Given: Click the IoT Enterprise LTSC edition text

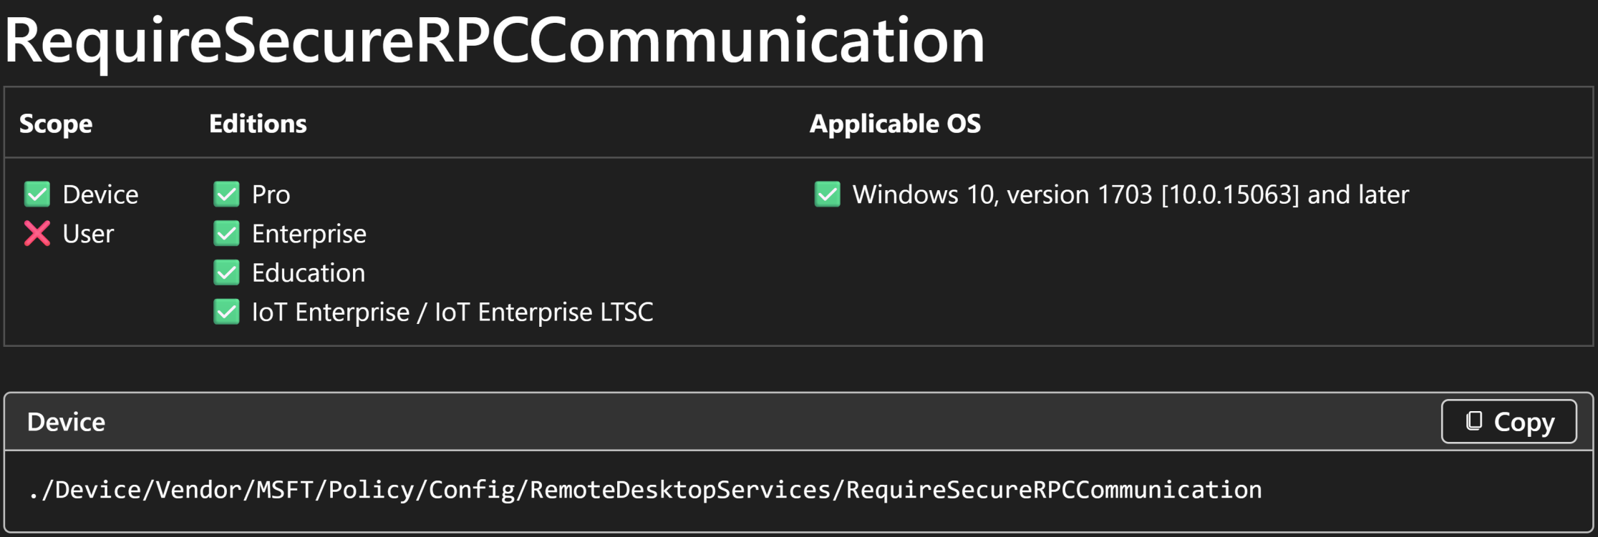Looking at the screenshot, I should (x=544, y=312).
